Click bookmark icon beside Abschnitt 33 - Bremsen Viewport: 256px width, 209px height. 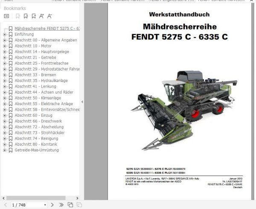tap(11, 75)
